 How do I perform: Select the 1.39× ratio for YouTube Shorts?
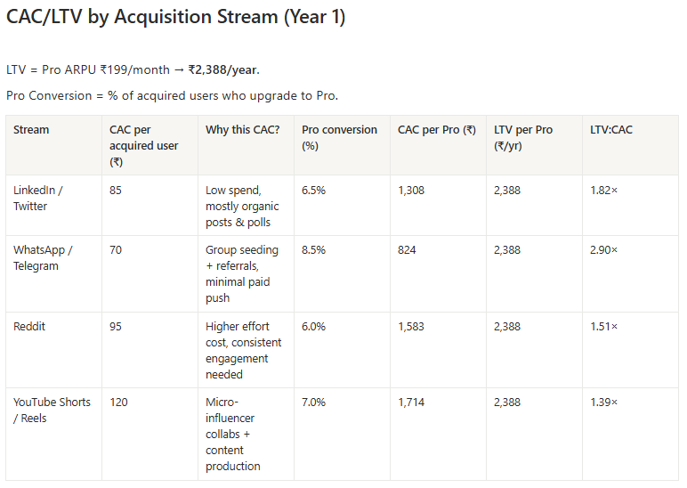pos(604,403)
